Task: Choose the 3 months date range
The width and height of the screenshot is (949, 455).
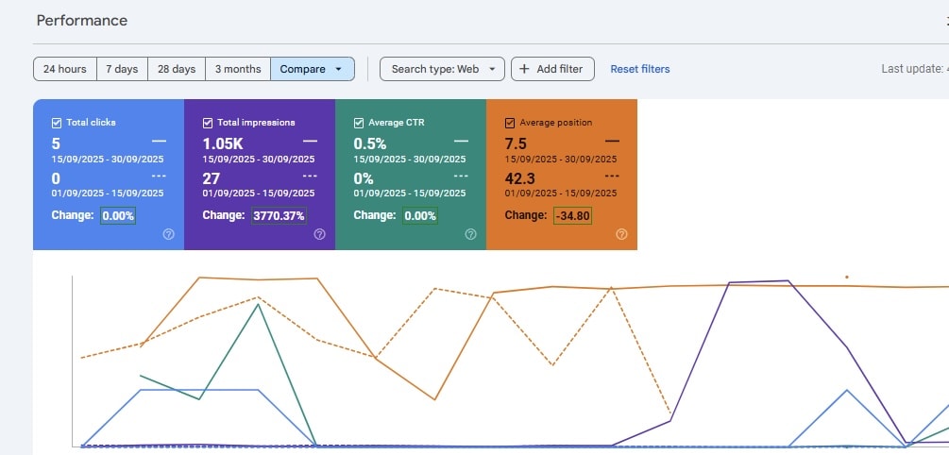Action: tap(237, 69)
